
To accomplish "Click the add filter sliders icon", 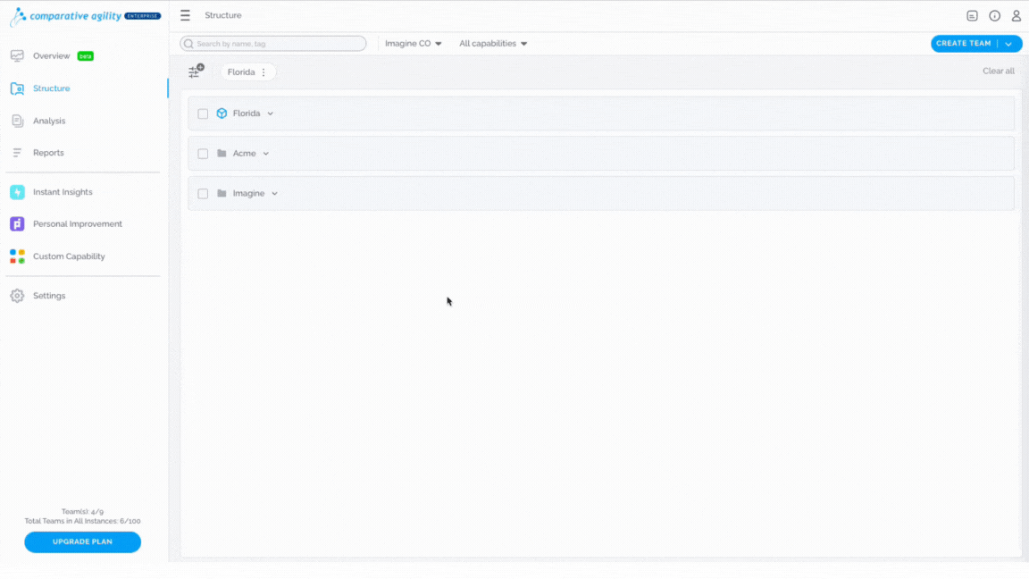I will (196, 71).
